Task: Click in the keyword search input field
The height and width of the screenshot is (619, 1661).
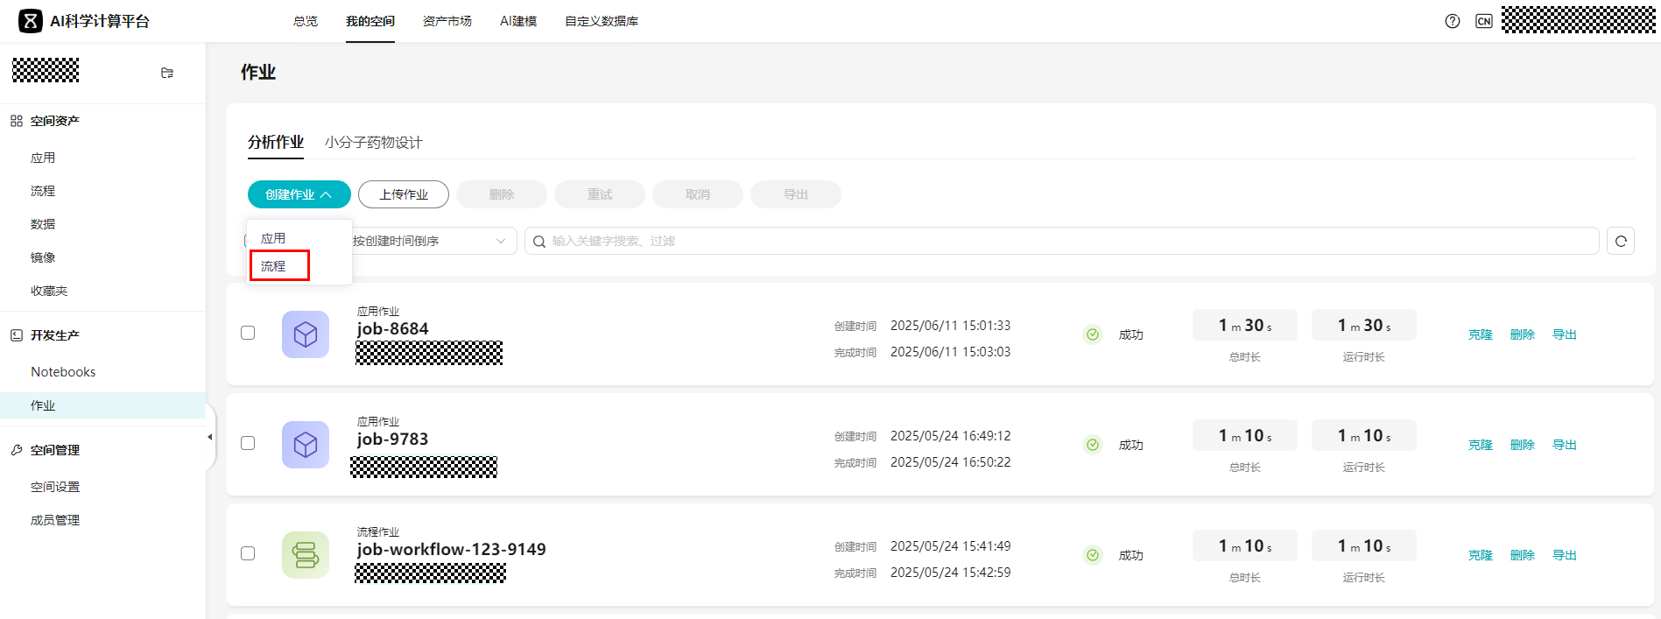Action: [1062, 241]
